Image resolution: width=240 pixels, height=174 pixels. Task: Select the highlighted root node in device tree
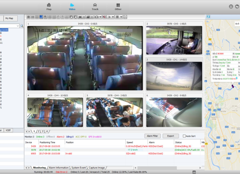pyautogui.click(x=4, y=30)
